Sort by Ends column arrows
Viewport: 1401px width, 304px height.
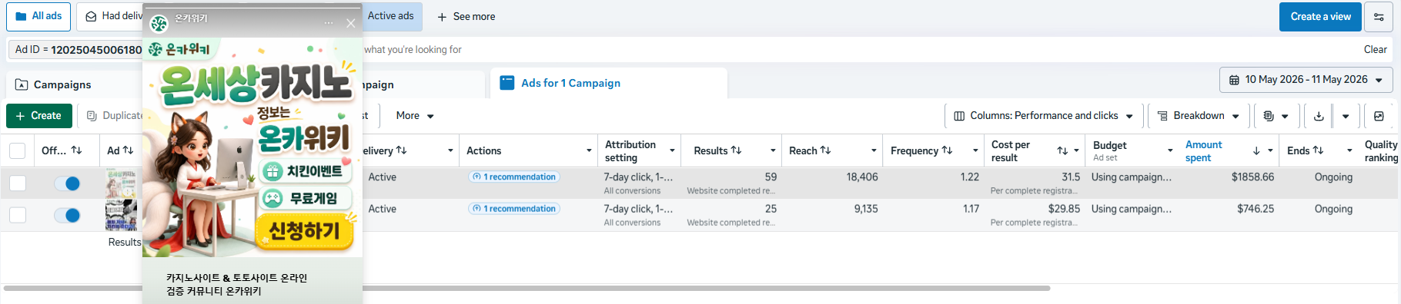click(1319, 150)
